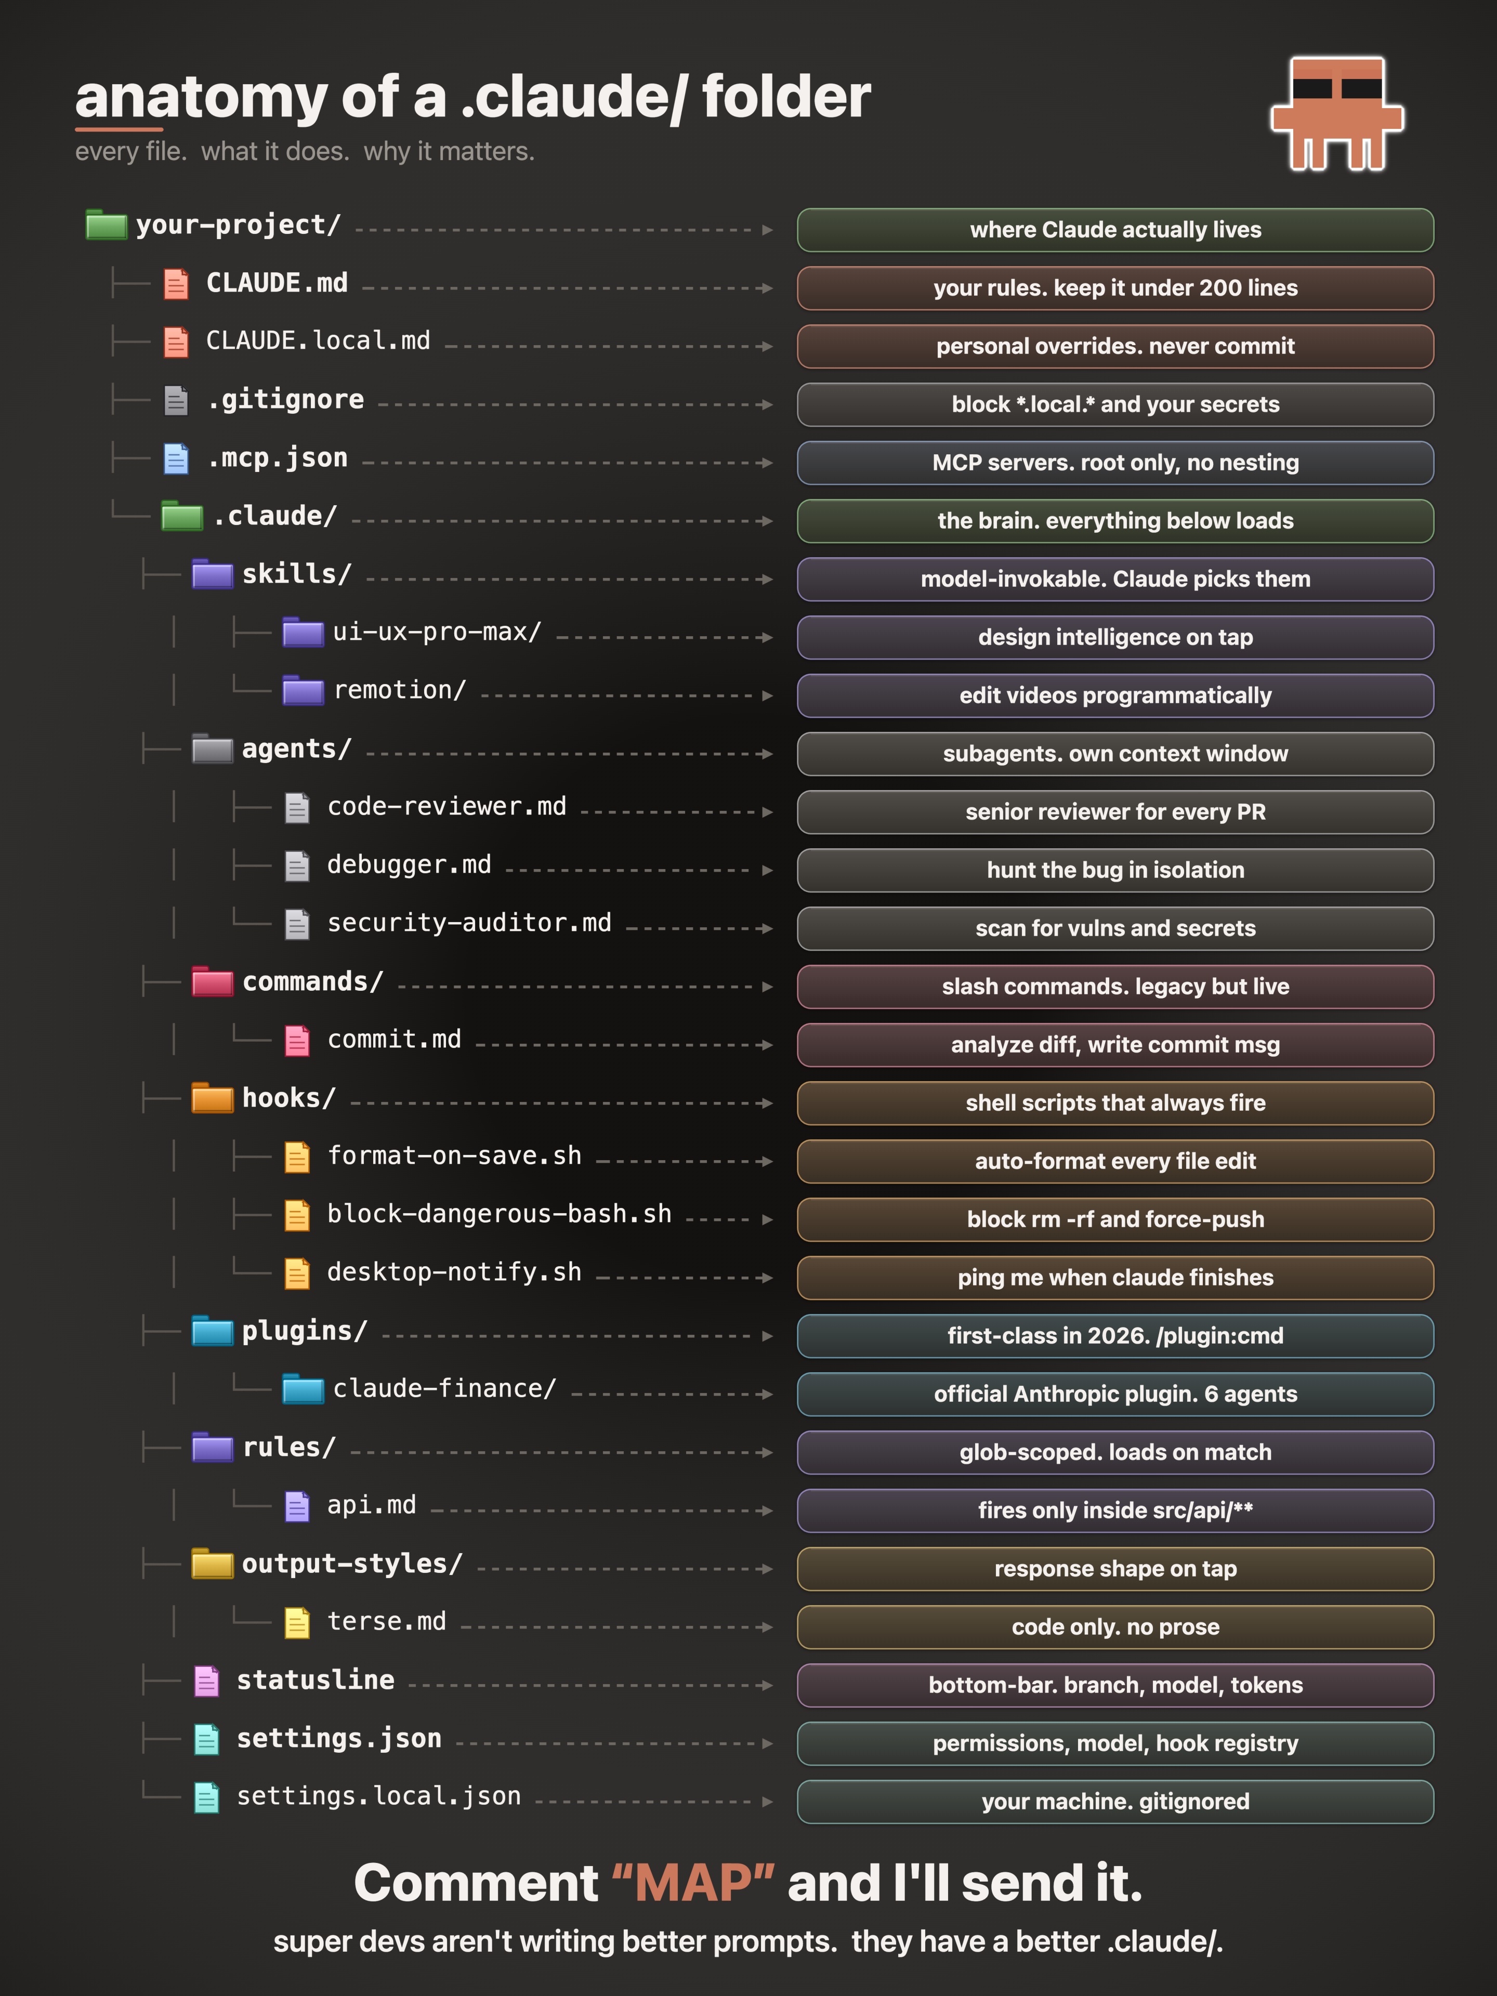Click the api.md file icon
This screenshot has height=1996, width=1497.
pos(297,1506)
